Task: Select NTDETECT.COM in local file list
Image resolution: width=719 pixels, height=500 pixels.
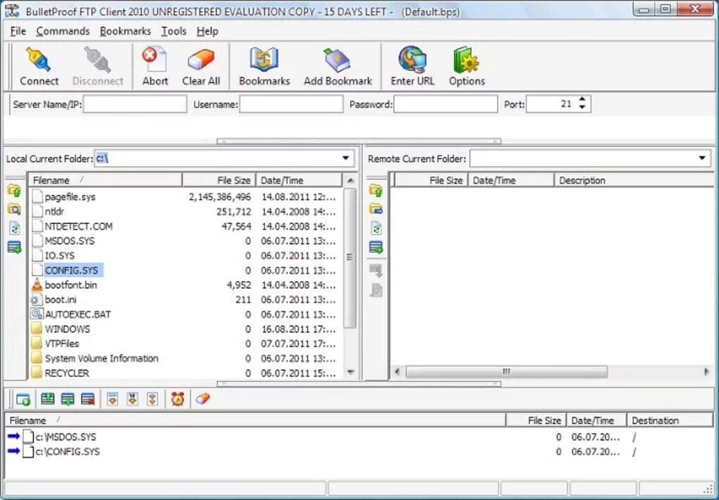Action: [x=78, y=226]
